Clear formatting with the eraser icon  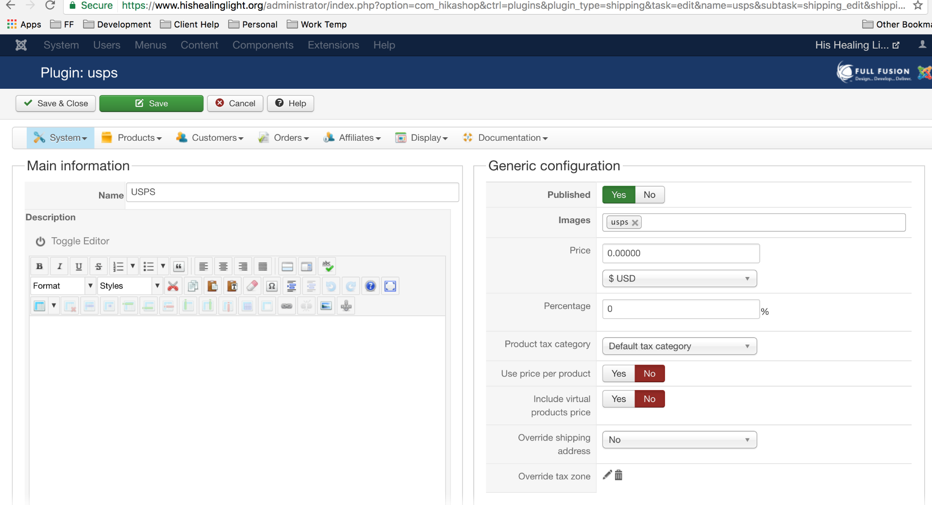click(252, 286)
